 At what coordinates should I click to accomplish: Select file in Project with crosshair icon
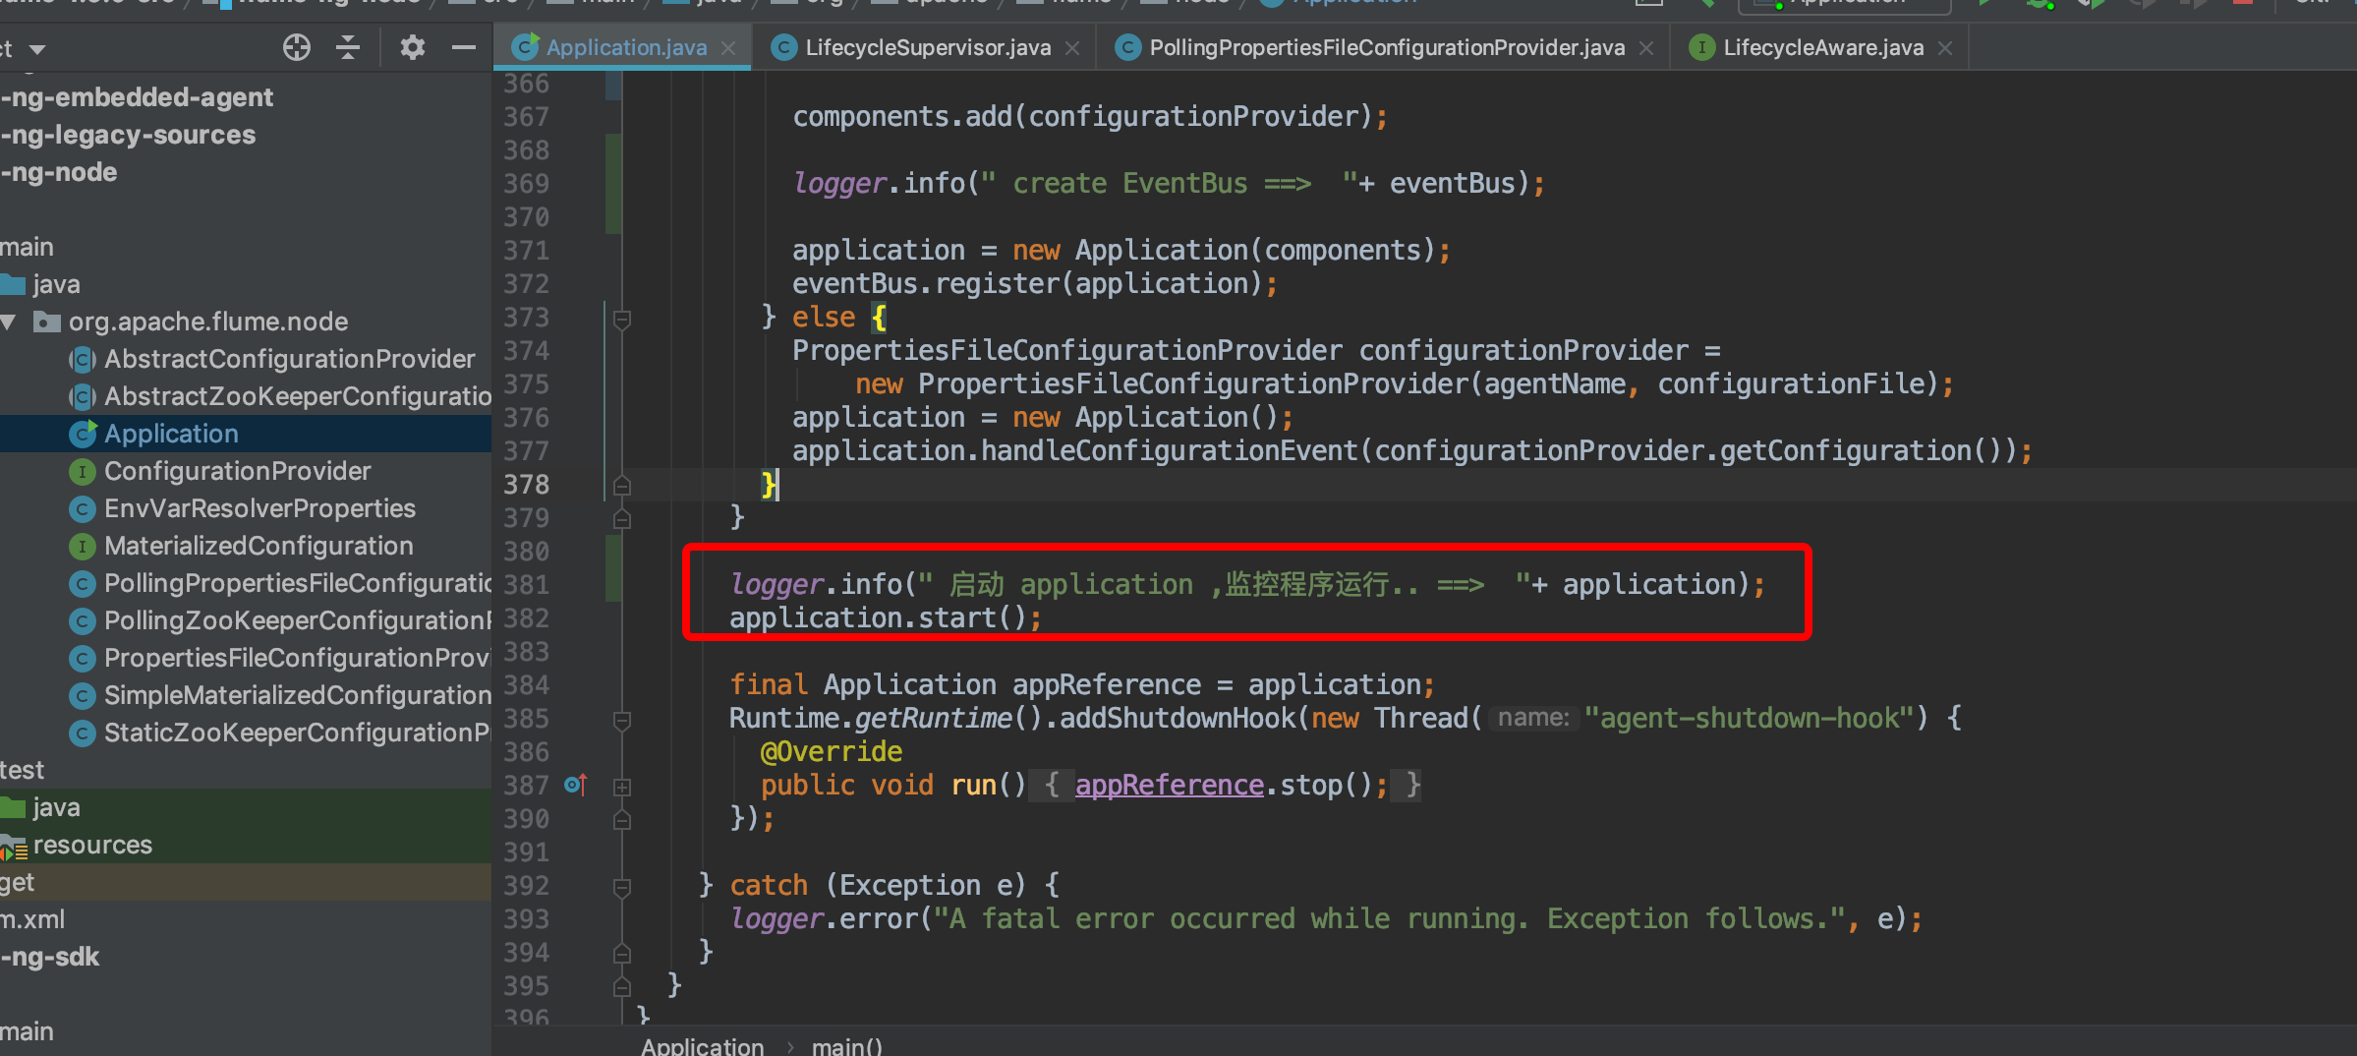click(x=295, y=46)
